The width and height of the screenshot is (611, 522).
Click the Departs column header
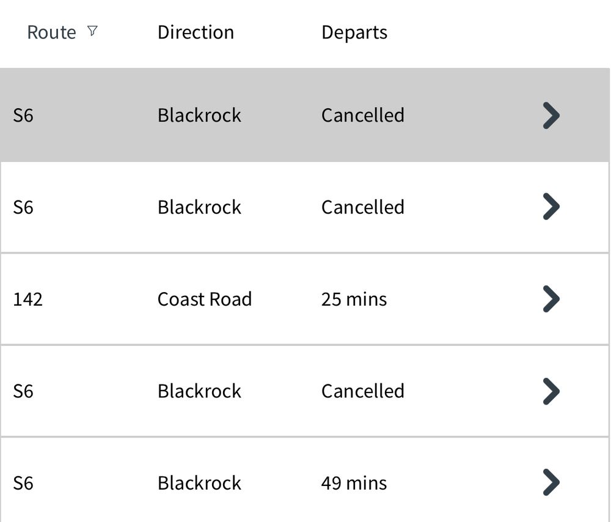(354, 32)
